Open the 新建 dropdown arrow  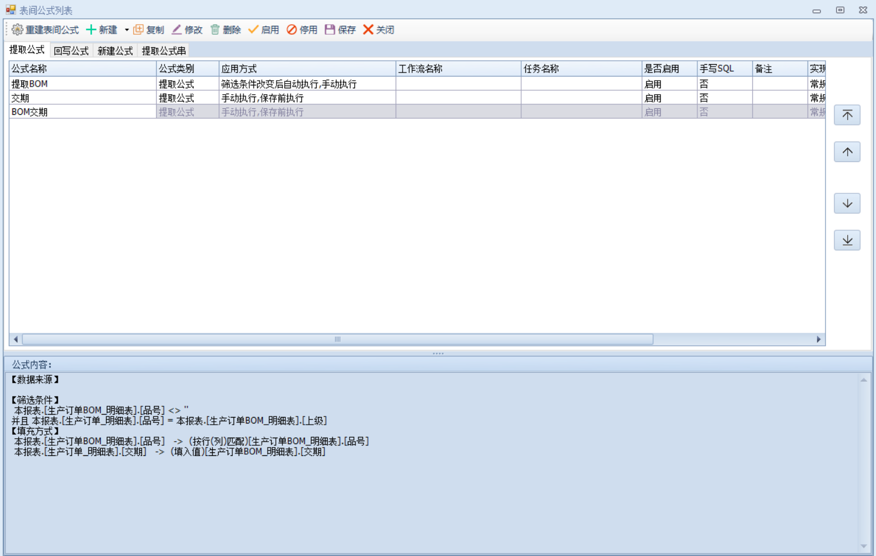click(127, 30)
